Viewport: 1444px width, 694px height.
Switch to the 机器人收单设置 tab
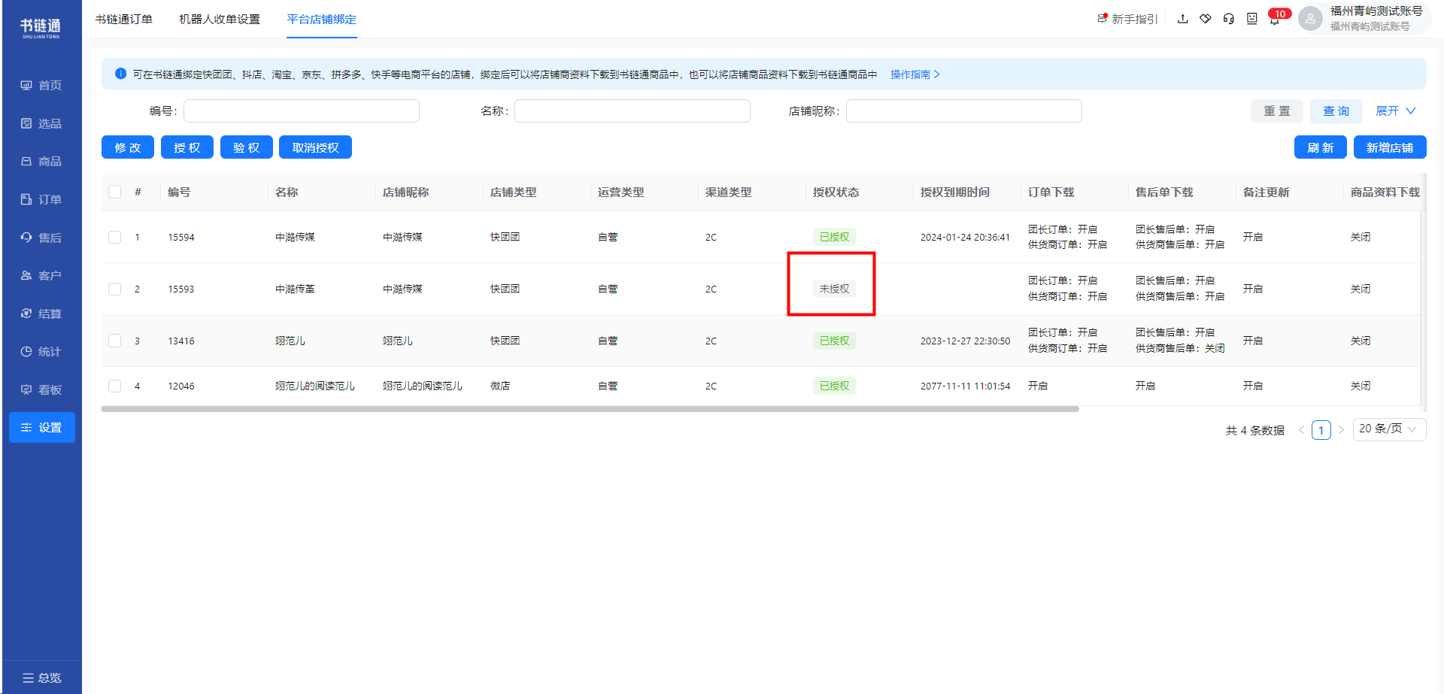(220, 19)
